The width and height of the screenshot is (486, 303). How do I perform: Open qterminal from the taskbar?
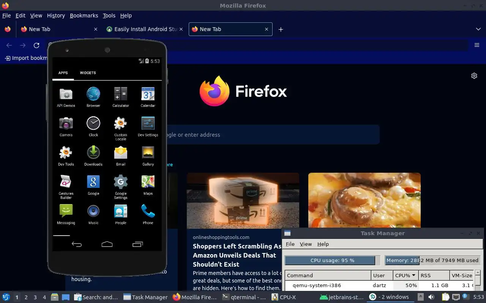click(x=244, y=297)
